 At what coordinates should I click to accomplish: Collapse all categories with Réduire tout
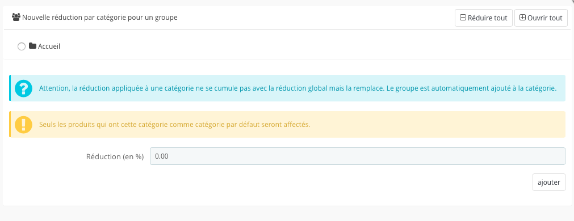[x=484, y=18]
